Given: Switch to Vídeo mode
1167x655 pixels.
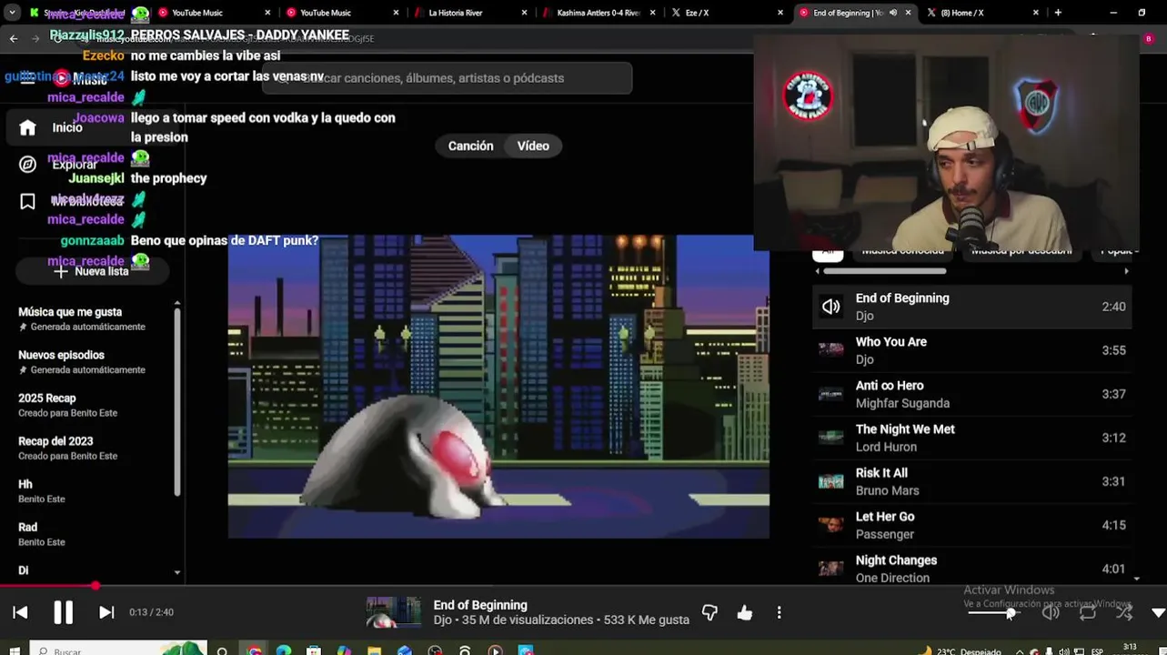Looking at the screenshot, I should pos(533,146).
